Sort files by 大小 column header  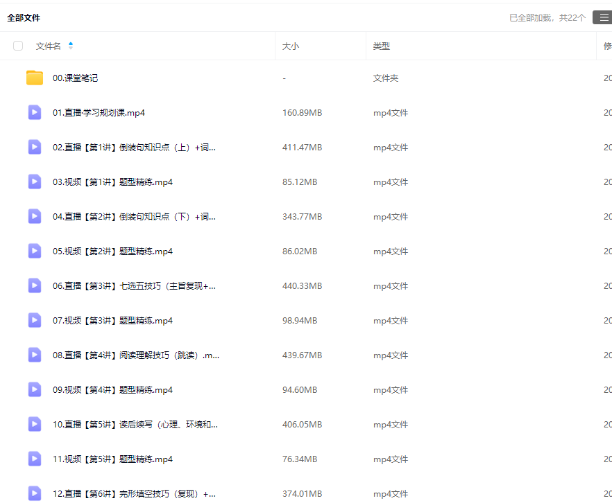[291, 46]
